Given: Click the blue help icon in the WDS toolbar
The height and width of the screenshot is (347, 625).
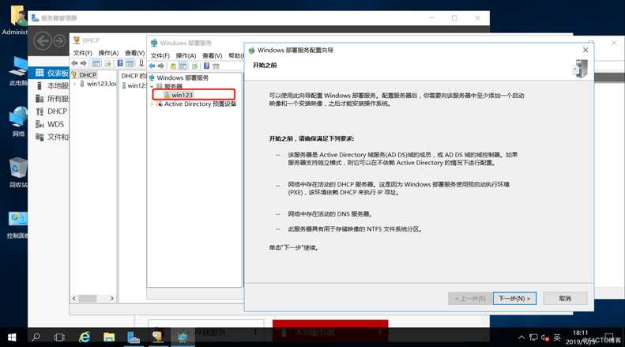Looking at the screenshot, I should coord(206,66).
